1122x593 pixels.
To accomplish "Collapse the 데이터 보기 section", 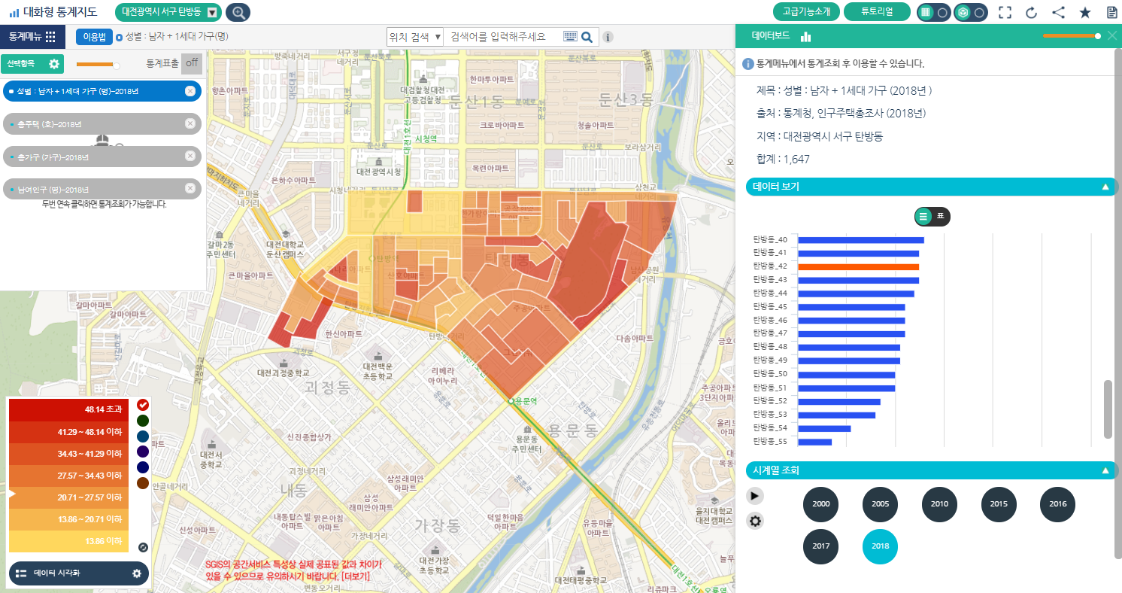I will (1105, 187).
